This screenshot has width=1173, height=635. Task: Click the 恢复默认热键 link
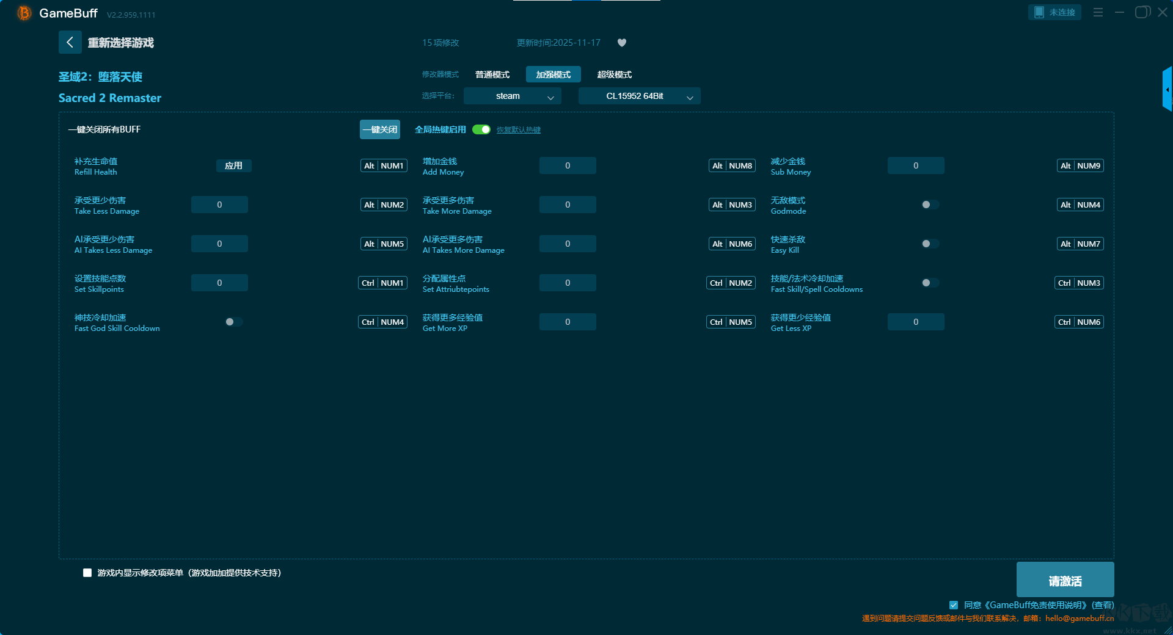(519, 130)
